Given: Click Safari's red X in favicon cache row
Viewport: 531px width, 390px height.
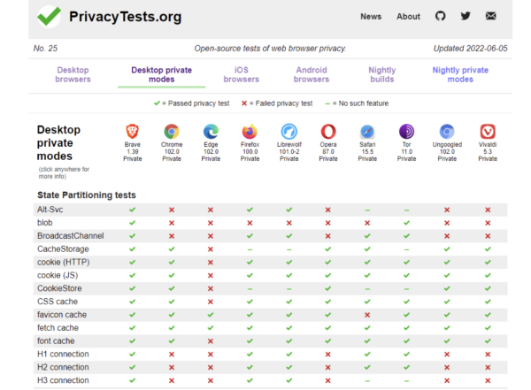Looking at the screenshot, I should pos(367,315).
